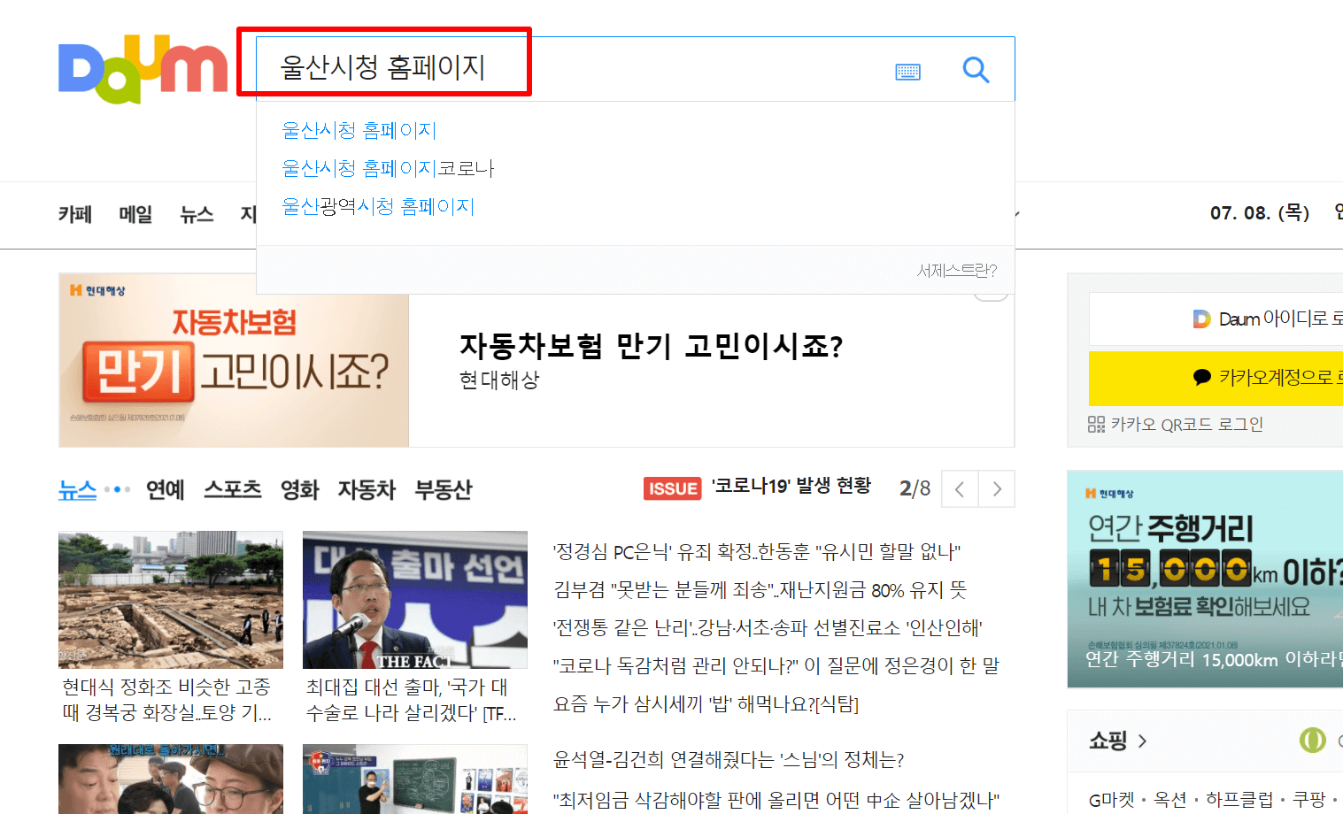1343x814 pixels.
Task: Select suggestion 울산광역시청 홈페이지
Action: pos(378,206)
